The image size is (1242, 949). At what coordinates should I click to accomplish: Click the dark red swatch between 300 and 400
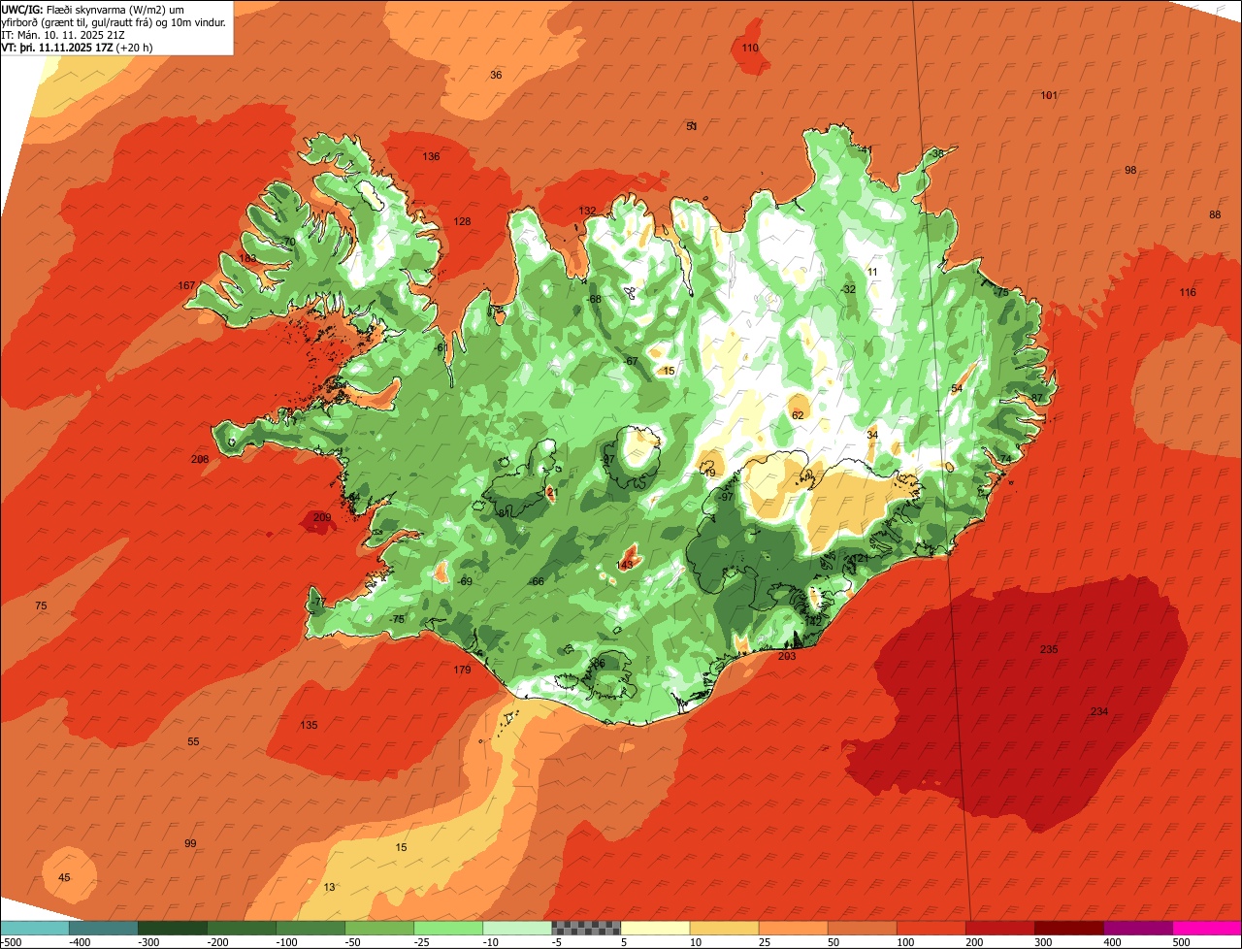click(1068, 928)
